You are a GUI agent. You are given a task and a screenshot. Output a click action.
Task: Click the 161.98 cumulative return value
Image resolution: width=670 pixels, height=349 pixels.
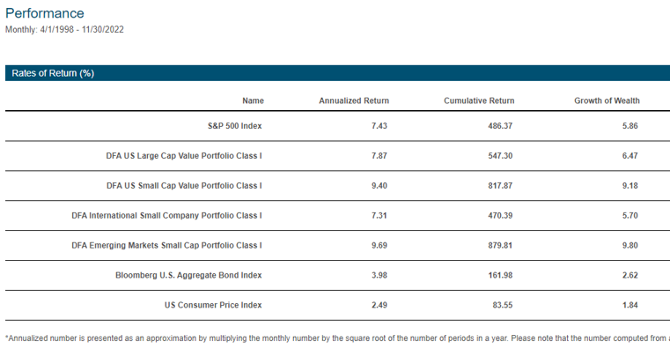500,276
